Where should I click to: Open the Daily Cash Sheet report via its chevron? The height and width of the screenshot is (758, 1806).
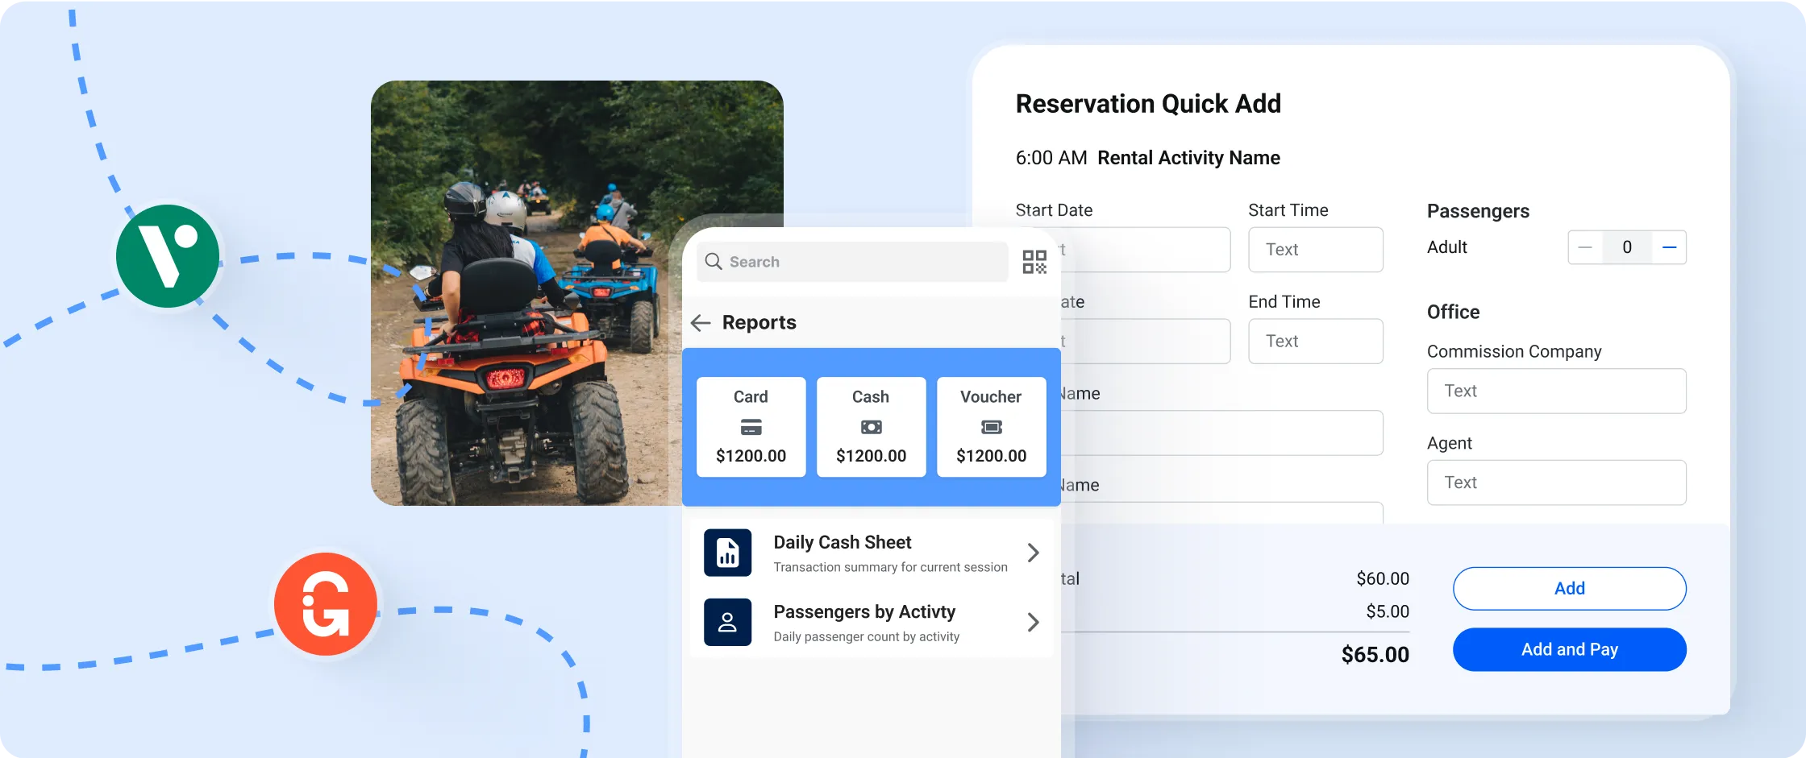[1034, 553]
